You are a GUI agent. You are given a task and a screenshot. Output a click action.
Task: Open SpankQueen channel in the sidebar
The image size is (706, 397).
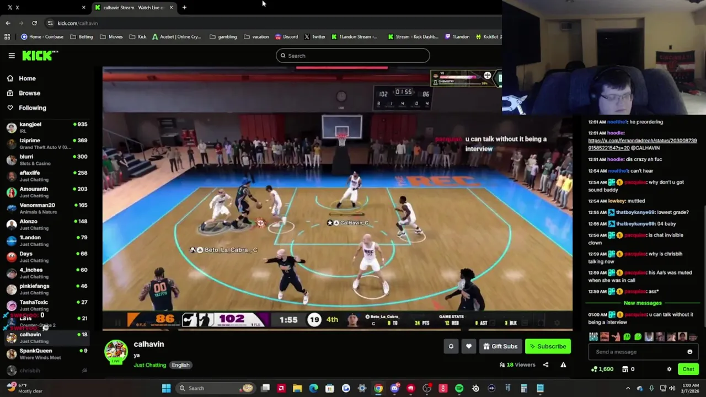(47, 354)
